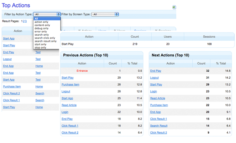The image size is (236, 143).
Task: Click the sessions value 168
Action: click(x=209, y=44)
